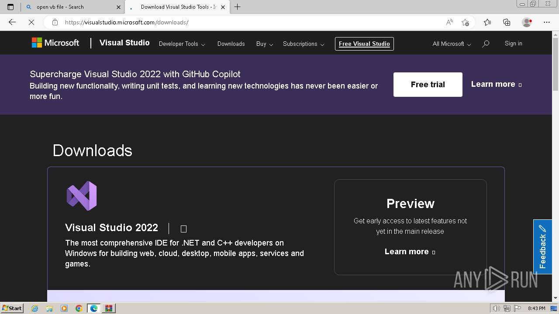Click the Visual Studio brand link
Image resolution: width=559 pixels, height=314 pixels.
[x=124, y=43]
